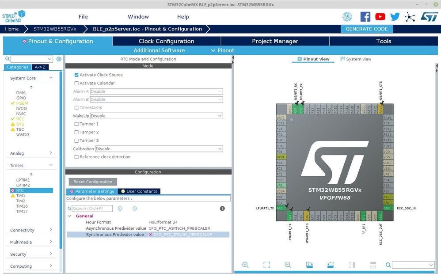Click STM32CubeMX logo

(x=14, y=17)
